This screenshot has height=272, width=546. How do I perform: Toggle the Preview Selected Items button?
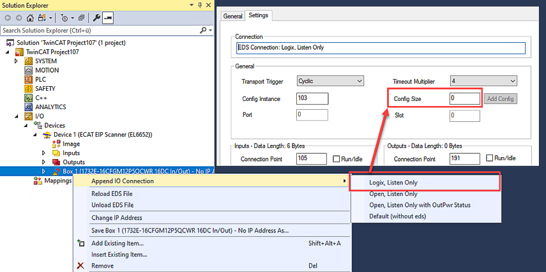coord(107,18)
